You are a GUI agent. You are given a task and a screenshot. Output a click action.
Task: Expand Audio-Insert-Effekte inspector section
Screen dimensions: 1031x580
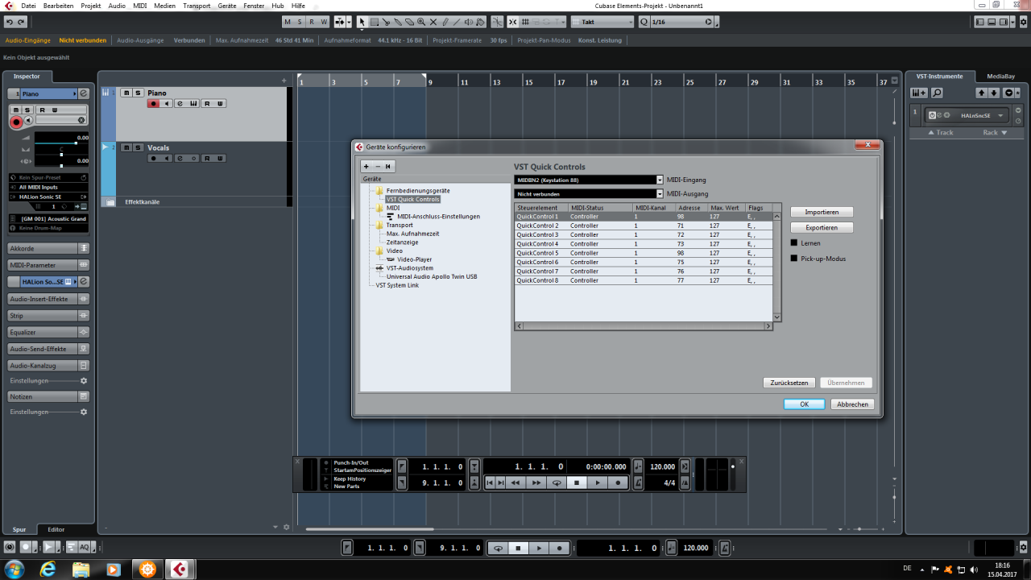48,299
